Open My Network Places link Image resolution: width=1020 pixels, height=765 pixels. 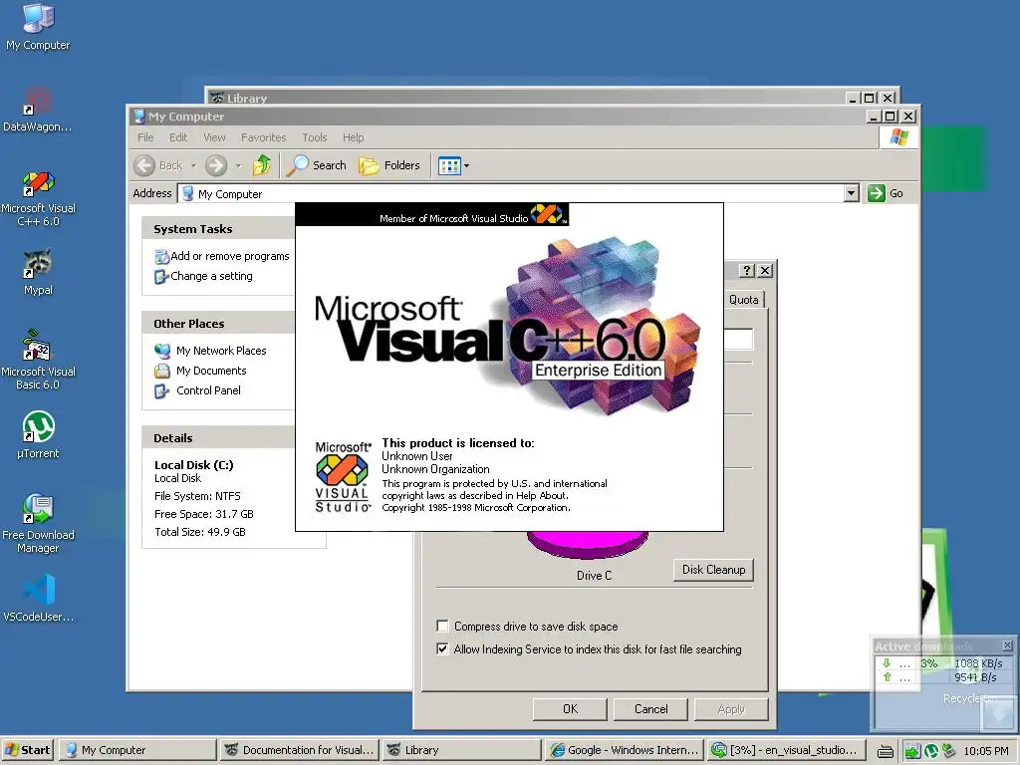pyautogui.click(x=221, y=351)
